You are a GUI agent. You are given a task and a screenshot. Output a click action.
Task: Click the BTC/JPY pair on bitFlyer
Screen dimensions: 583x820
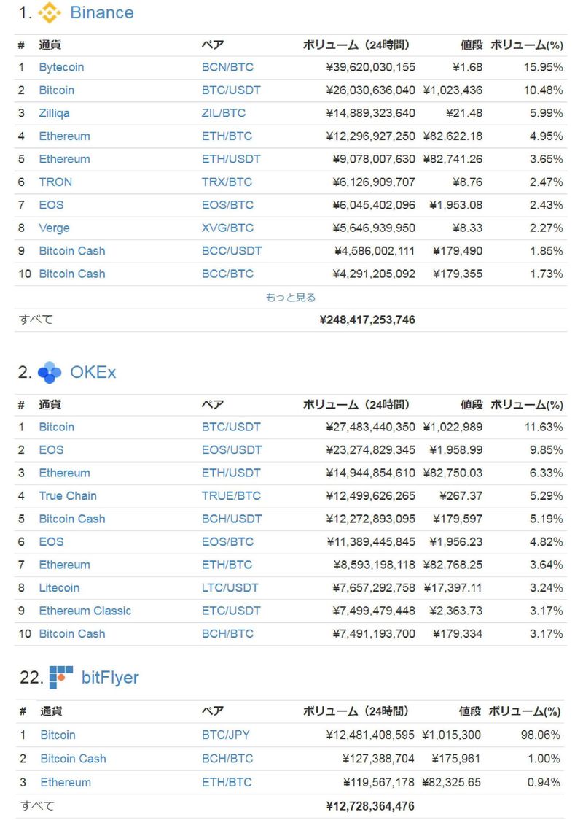(227, 735)
